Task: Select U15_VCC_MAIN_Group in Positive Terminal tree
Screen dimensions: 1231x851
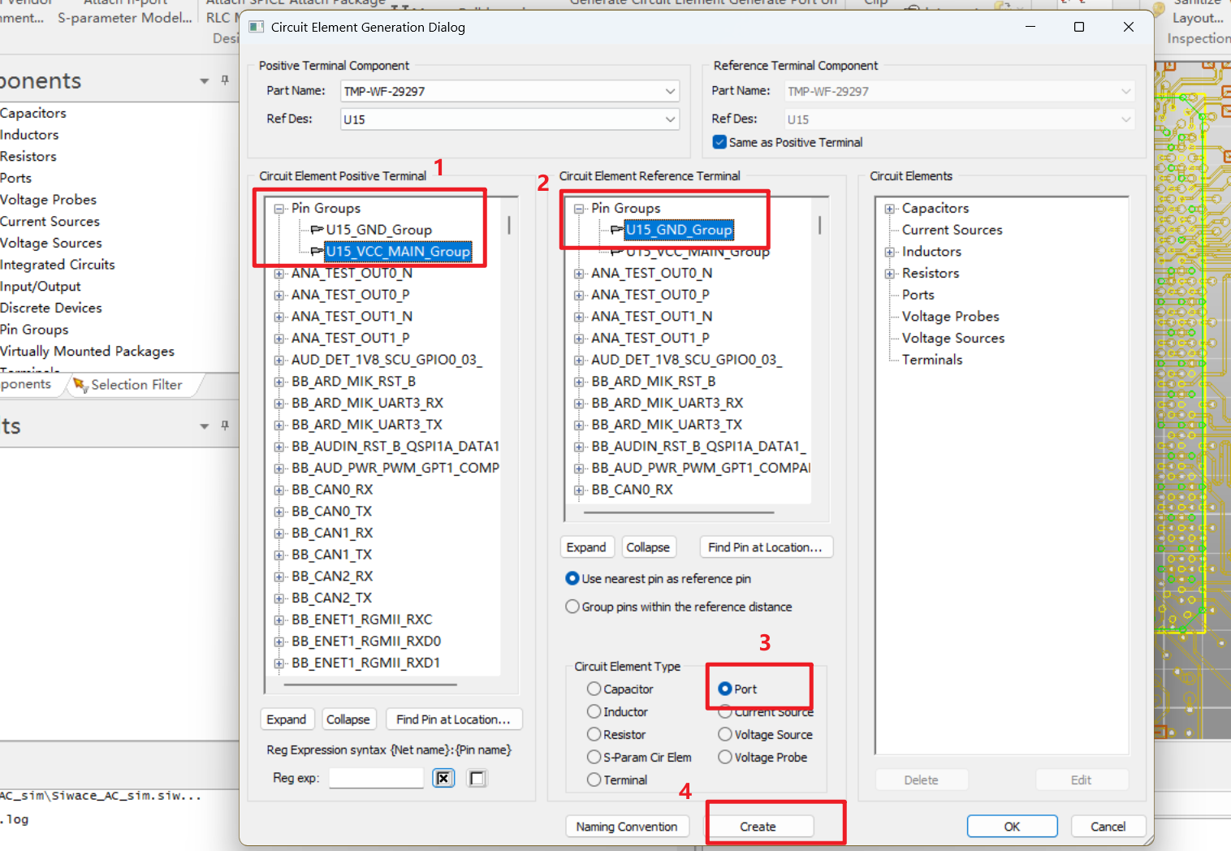Action: [x=398, y=252]
